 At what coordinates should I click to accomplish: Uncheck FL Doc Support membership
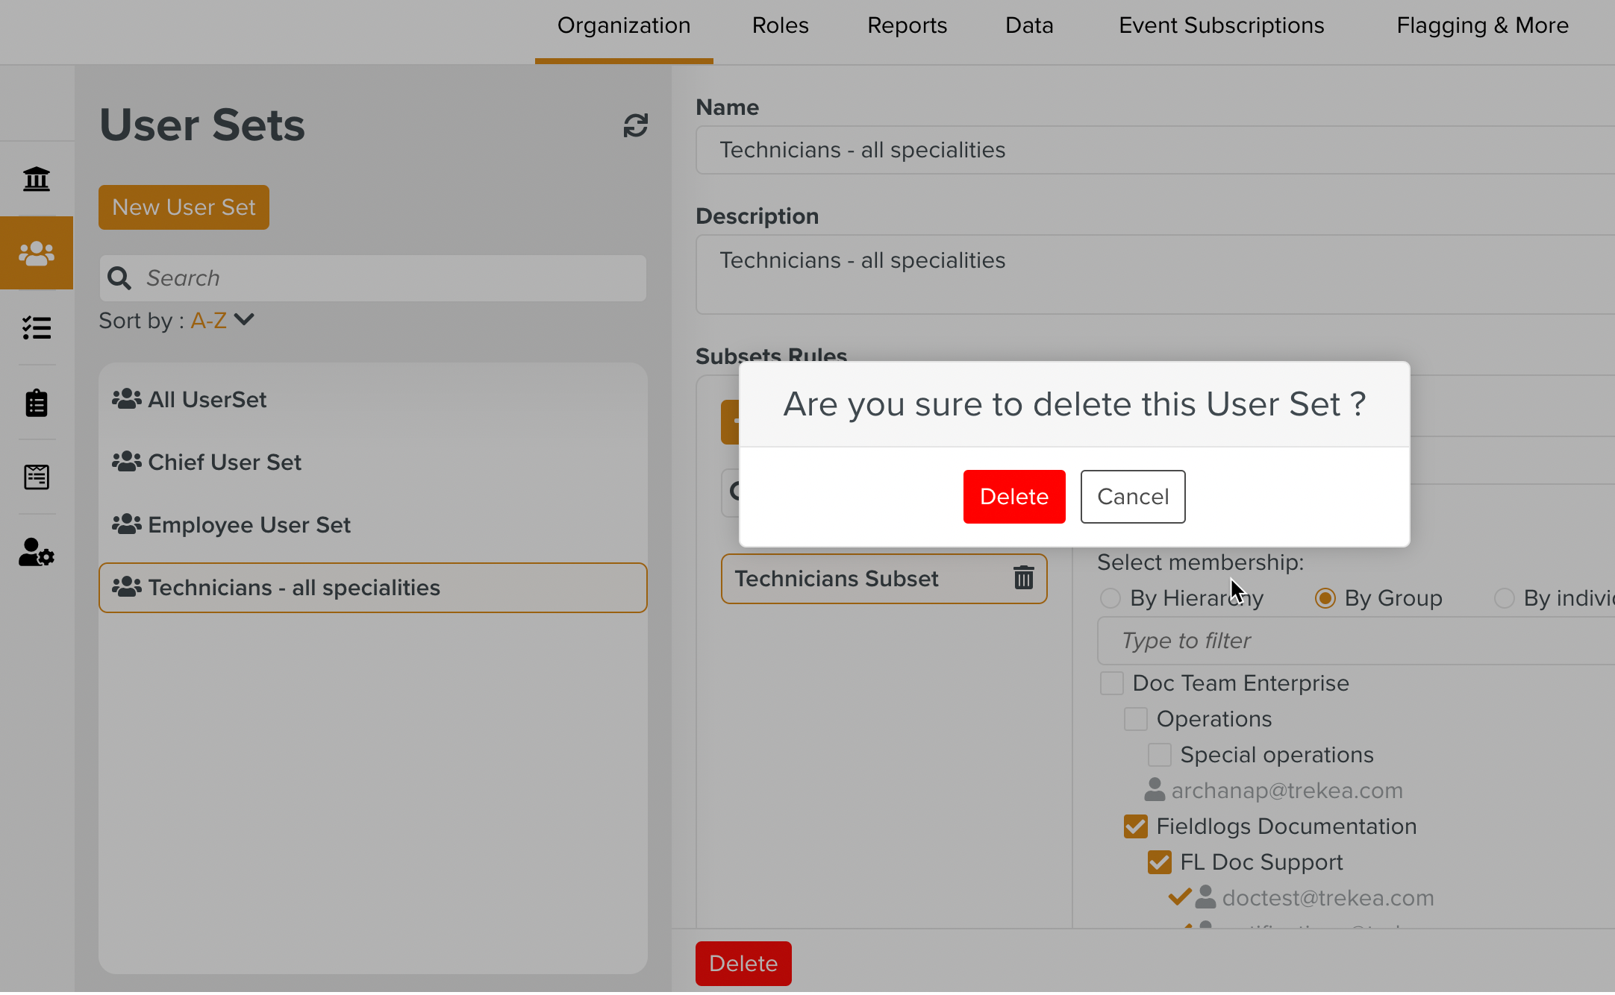click(1159, 861)
